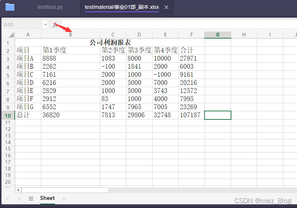Click the 第2季度 header cell
Screen dimensions: 297x208
(x=113, y=50)
